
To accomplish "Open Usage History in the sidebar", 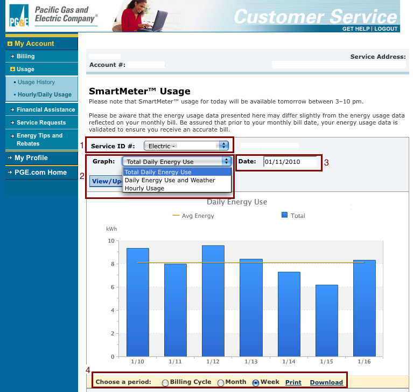I will [x=36, y=82].
